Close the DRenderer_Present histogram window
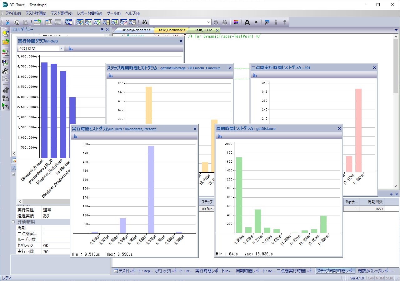Image resolution: width=400 pixels, height=281 pixels. tap(195, 129)
